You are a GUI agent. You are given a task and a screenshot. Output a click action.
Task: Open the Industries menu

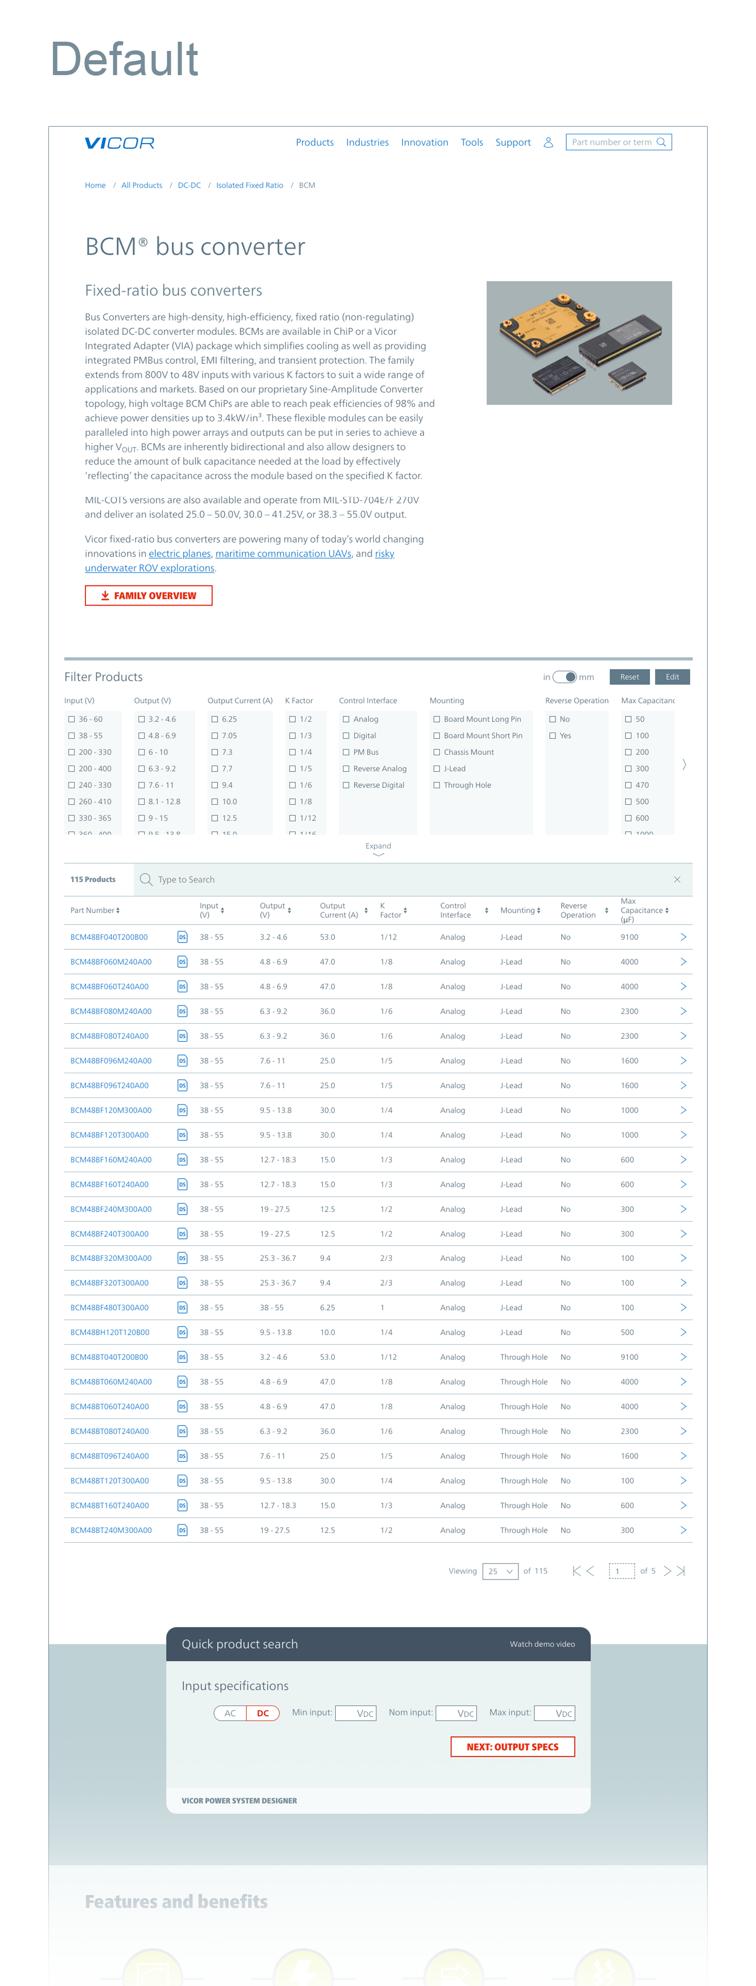(367, 143)
